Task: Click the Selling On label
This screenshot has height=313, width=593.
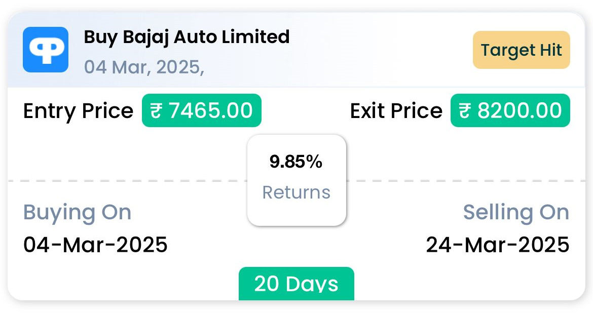Action: pos(516,212)
